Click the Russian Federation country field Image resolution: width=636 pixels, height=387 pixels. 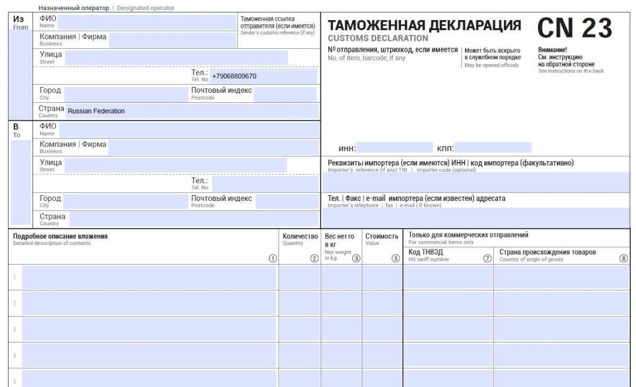(192, 111)
